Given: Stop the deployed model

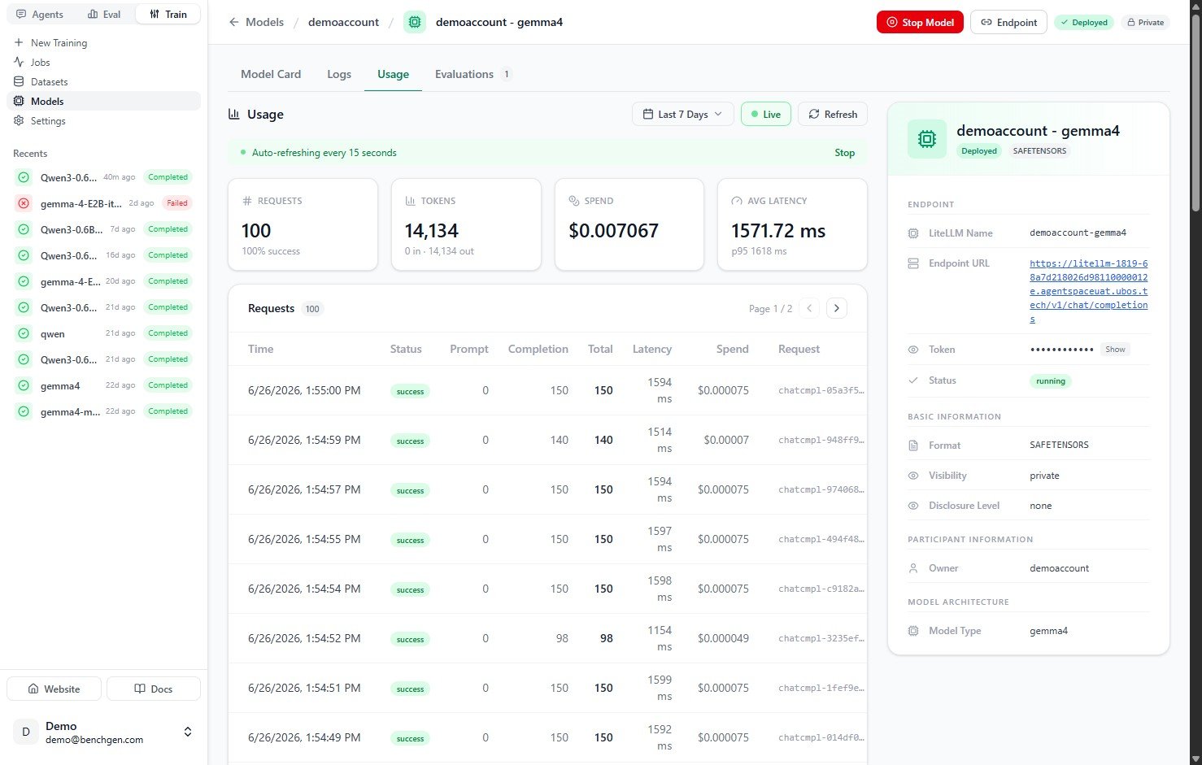Looking at the screenshot, I should 920,22.
